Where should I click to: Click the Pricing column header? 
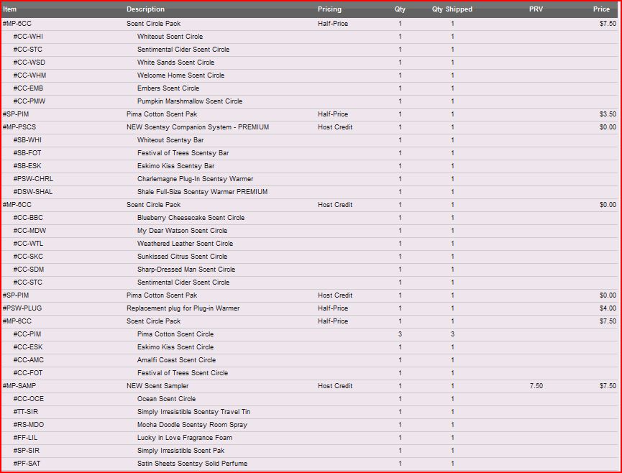pos(329,9)
